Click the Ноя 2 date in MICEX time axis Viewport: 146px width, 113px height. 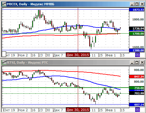pyautogui.click(x=23, y=55)
